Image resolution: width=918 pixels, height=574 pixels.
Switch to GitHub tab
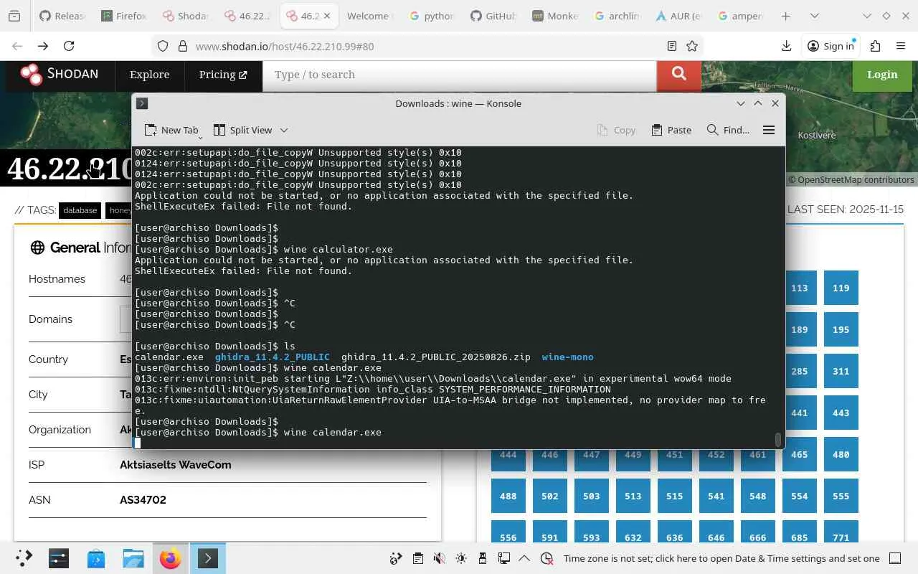(493, 16)
